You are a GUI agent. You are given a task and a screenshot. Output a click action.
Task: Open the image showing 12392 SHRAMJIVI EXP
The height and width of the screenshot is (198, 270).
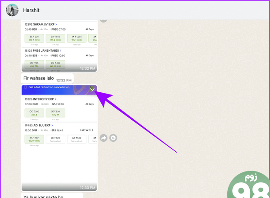(x=59, y=45)
